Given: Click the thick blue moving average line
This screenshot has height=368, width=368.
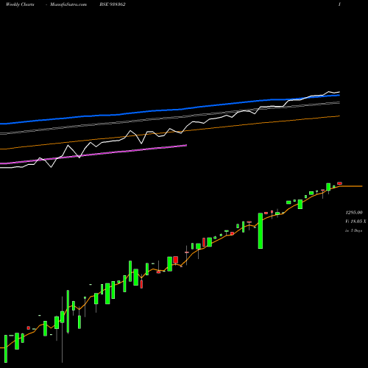Looking at the screenshot, I should (x=170, y=110).
